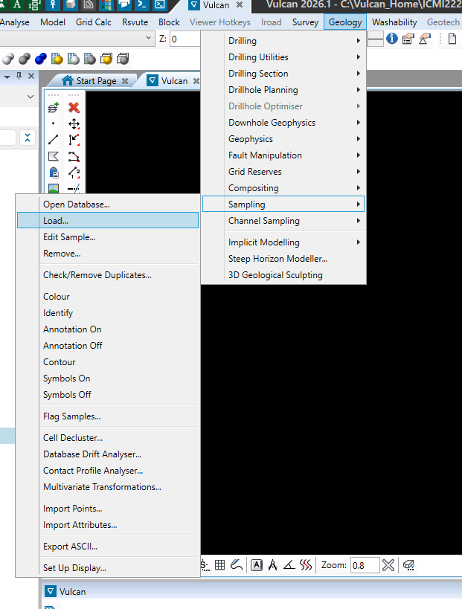462x609 pixels.
Task: Open the Survey menu
Action: (x=306, y=22)
